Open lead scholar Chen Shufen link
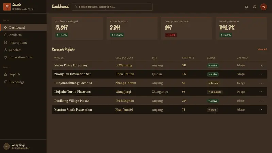 (x=124, y=74)
